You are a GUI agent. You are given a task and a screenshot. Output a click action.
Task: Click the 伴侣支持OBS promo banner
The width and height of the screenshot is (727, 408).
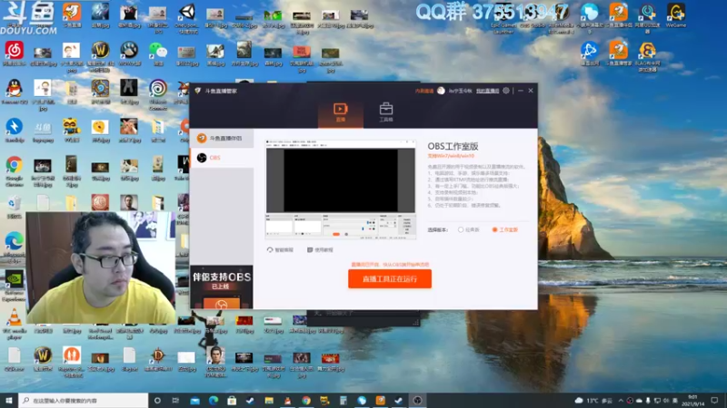tap(222, 287)
